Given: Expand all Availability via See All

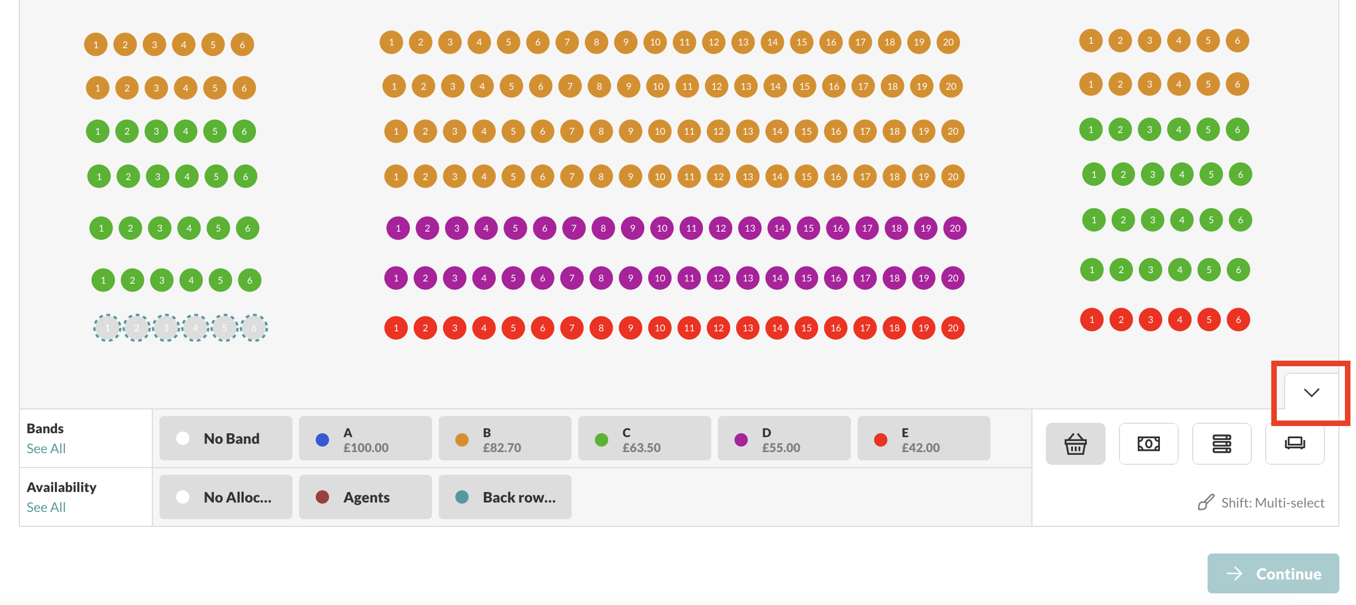Looking at the screenshot, I should click(x=46, y=507).
